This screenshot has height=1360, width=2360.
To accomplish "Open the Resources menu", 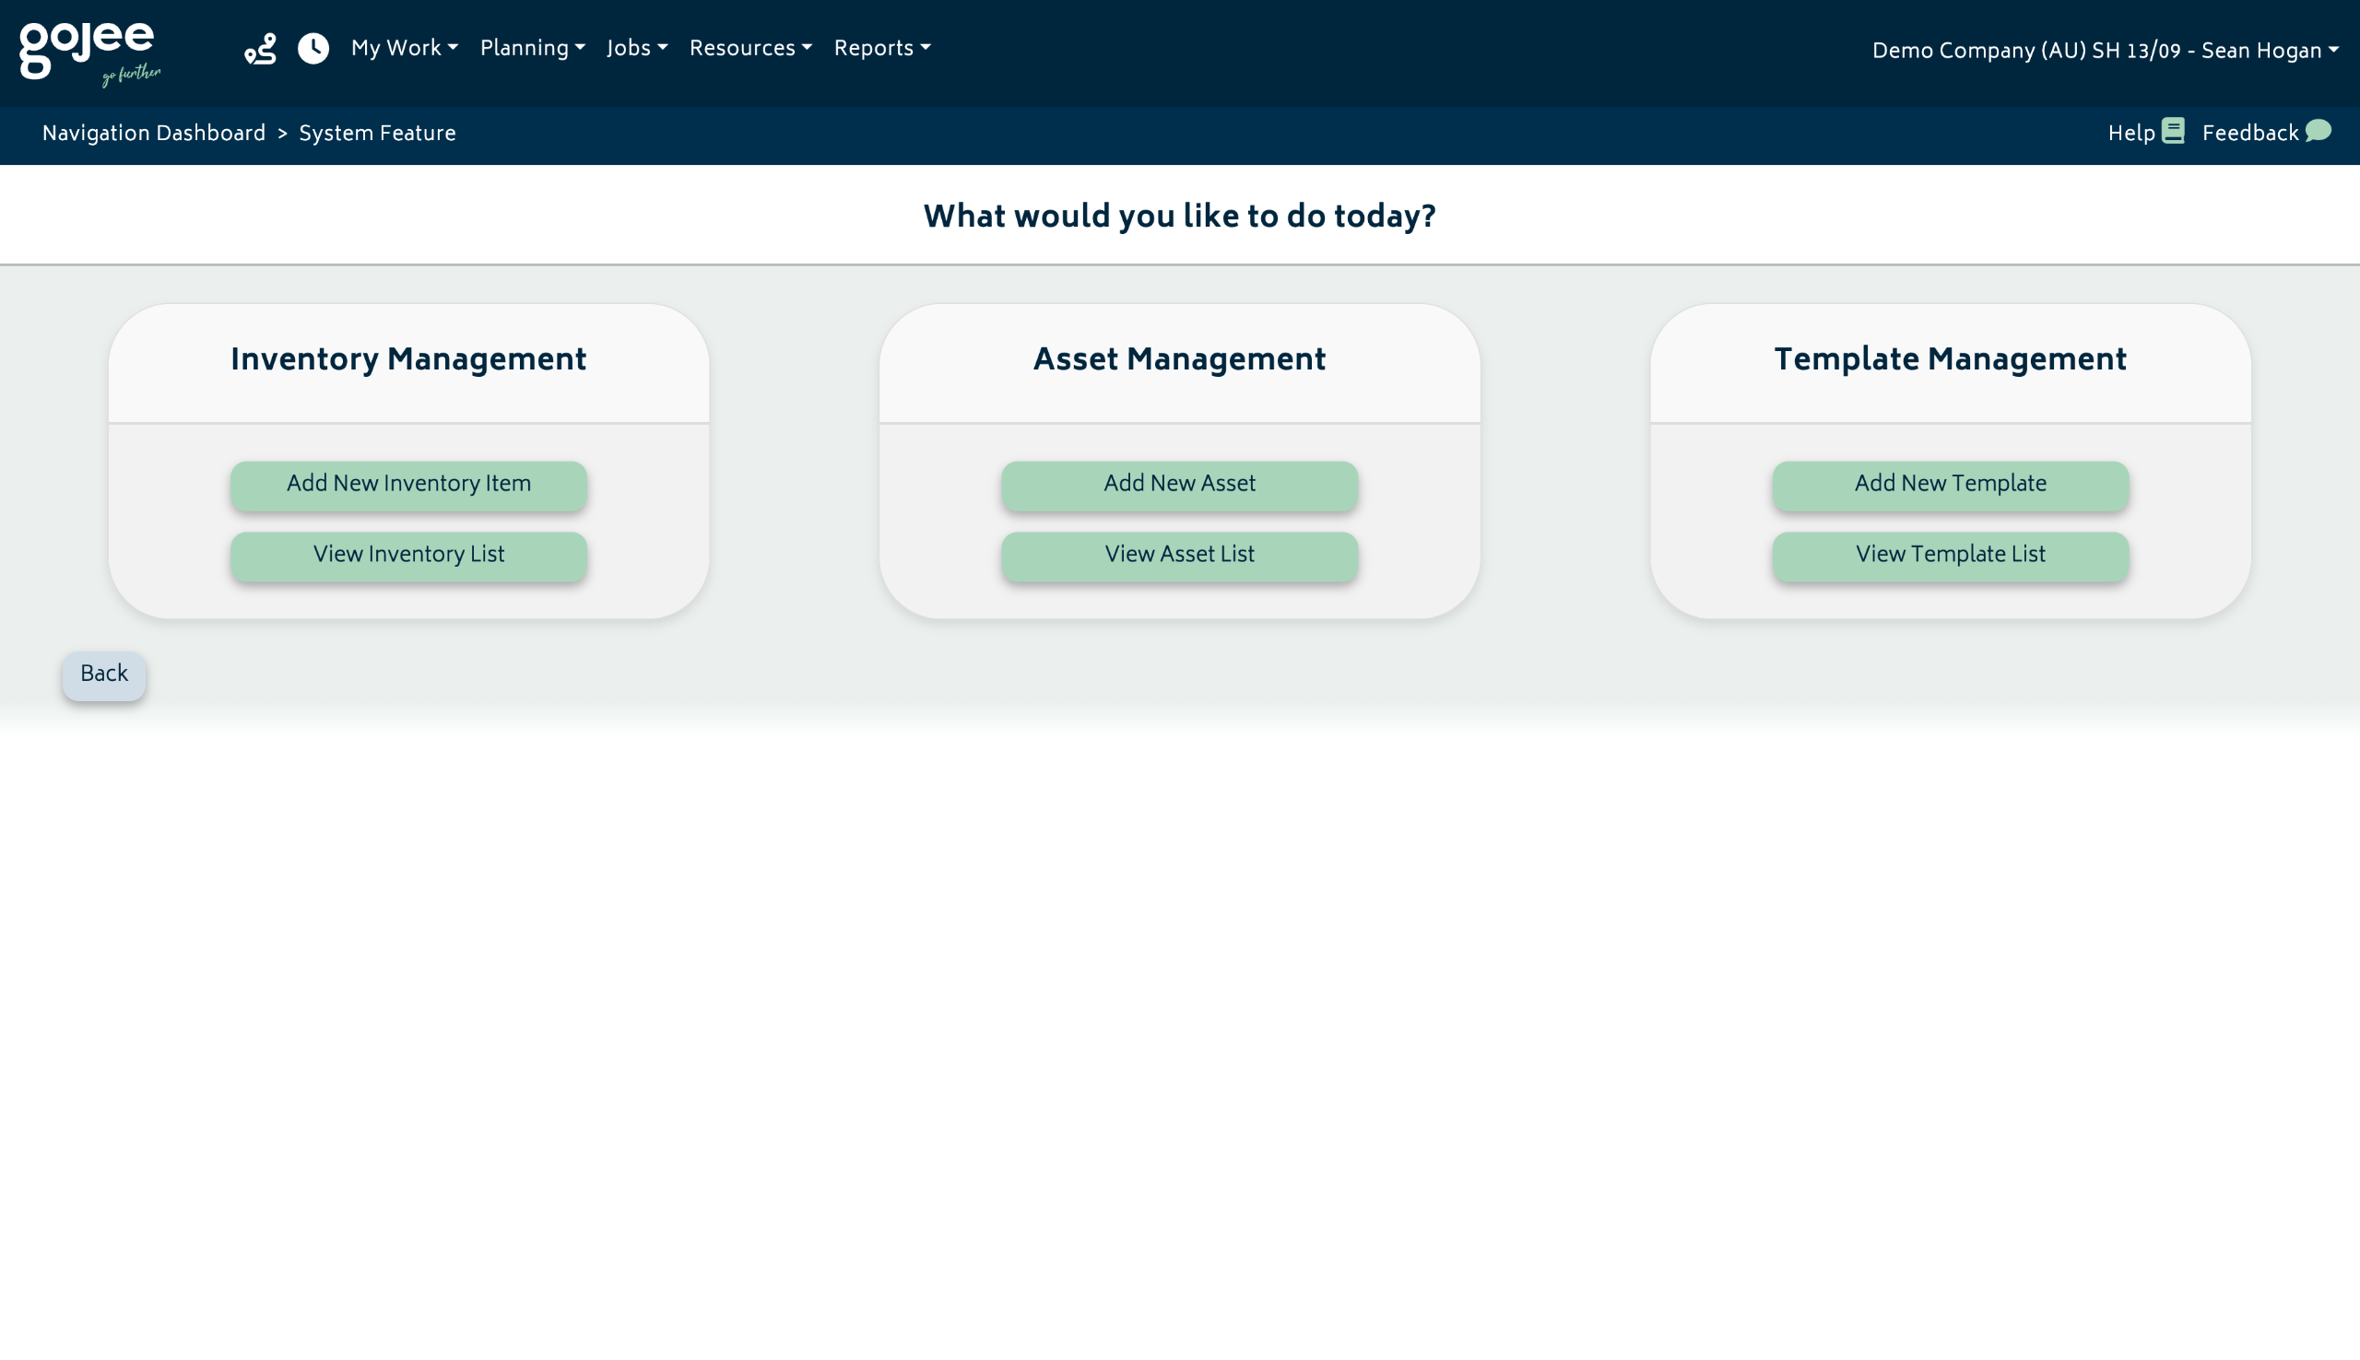I will click(x=750, y=49).
